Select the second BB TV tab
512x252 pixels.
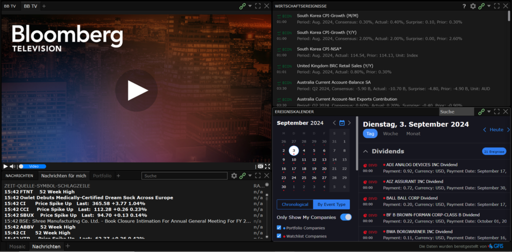click(x=30, y=6)
